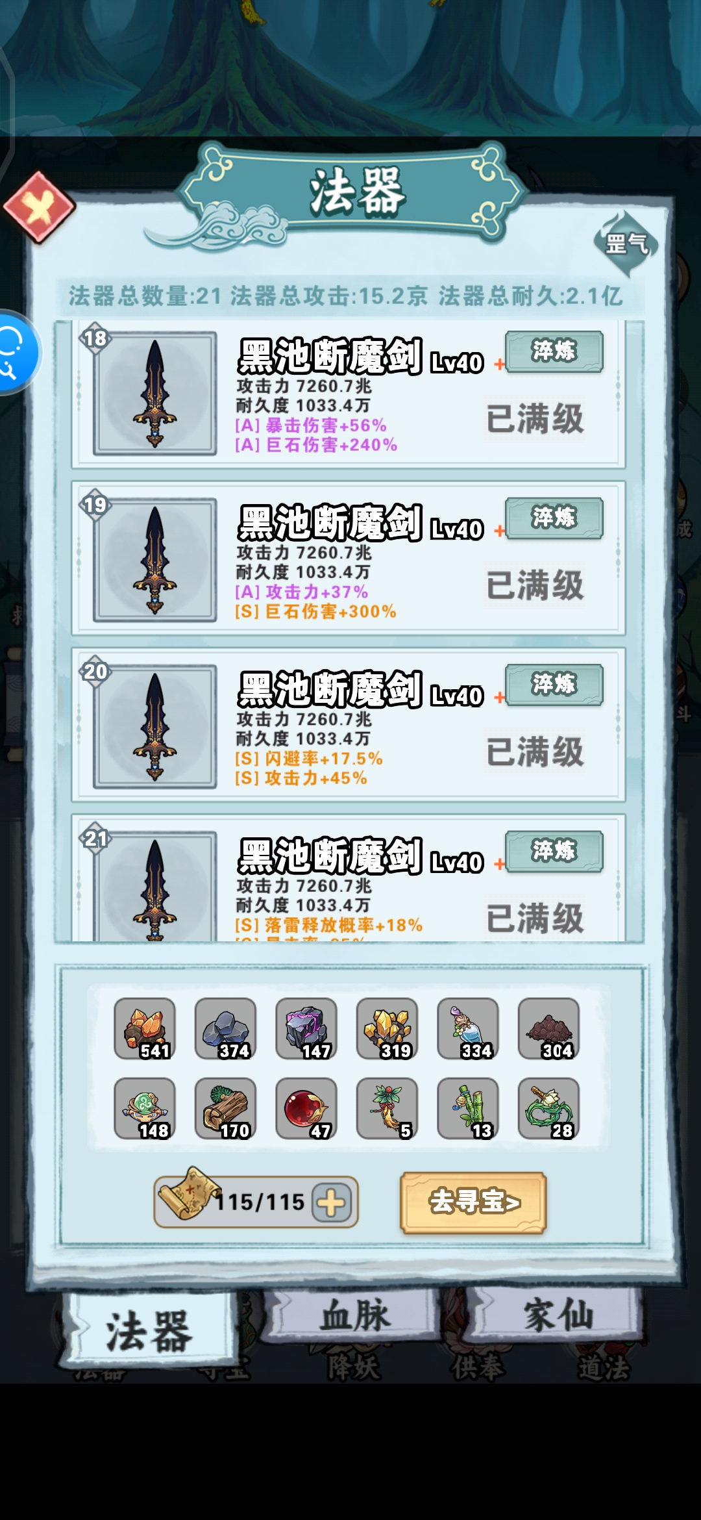
Task: Select the red orb item (47)
Action: tap(306, 1108)
